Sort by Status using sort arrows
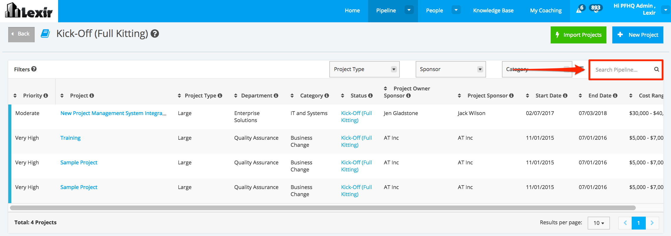 (343, 96)
